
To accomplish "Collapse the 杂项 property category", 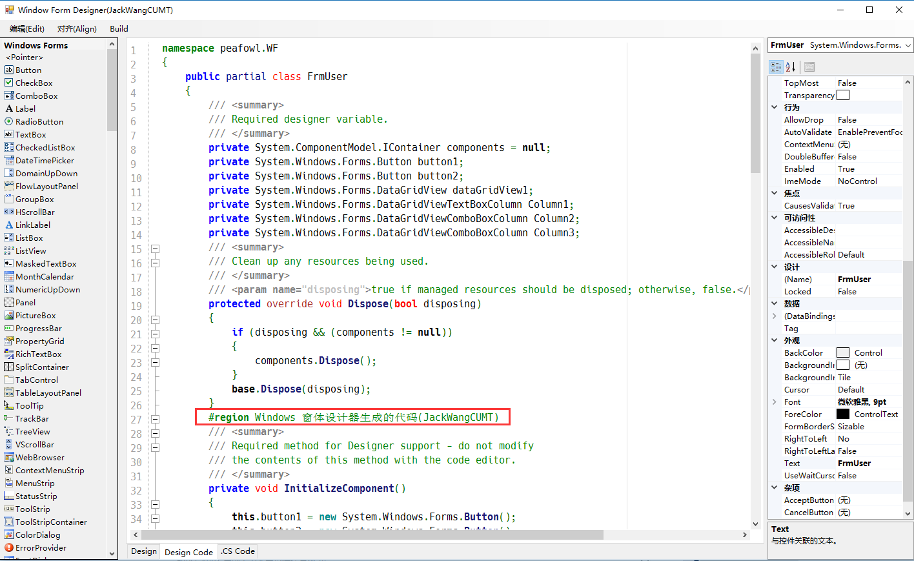I will 775,487.
